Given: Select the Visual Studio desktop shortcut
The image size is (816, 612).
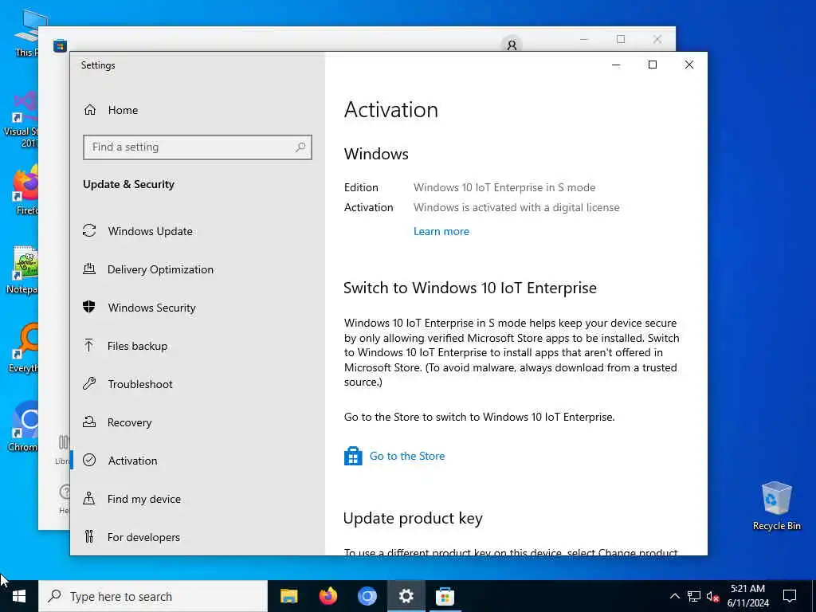Looking at the screenshot, I should point(21,120).
